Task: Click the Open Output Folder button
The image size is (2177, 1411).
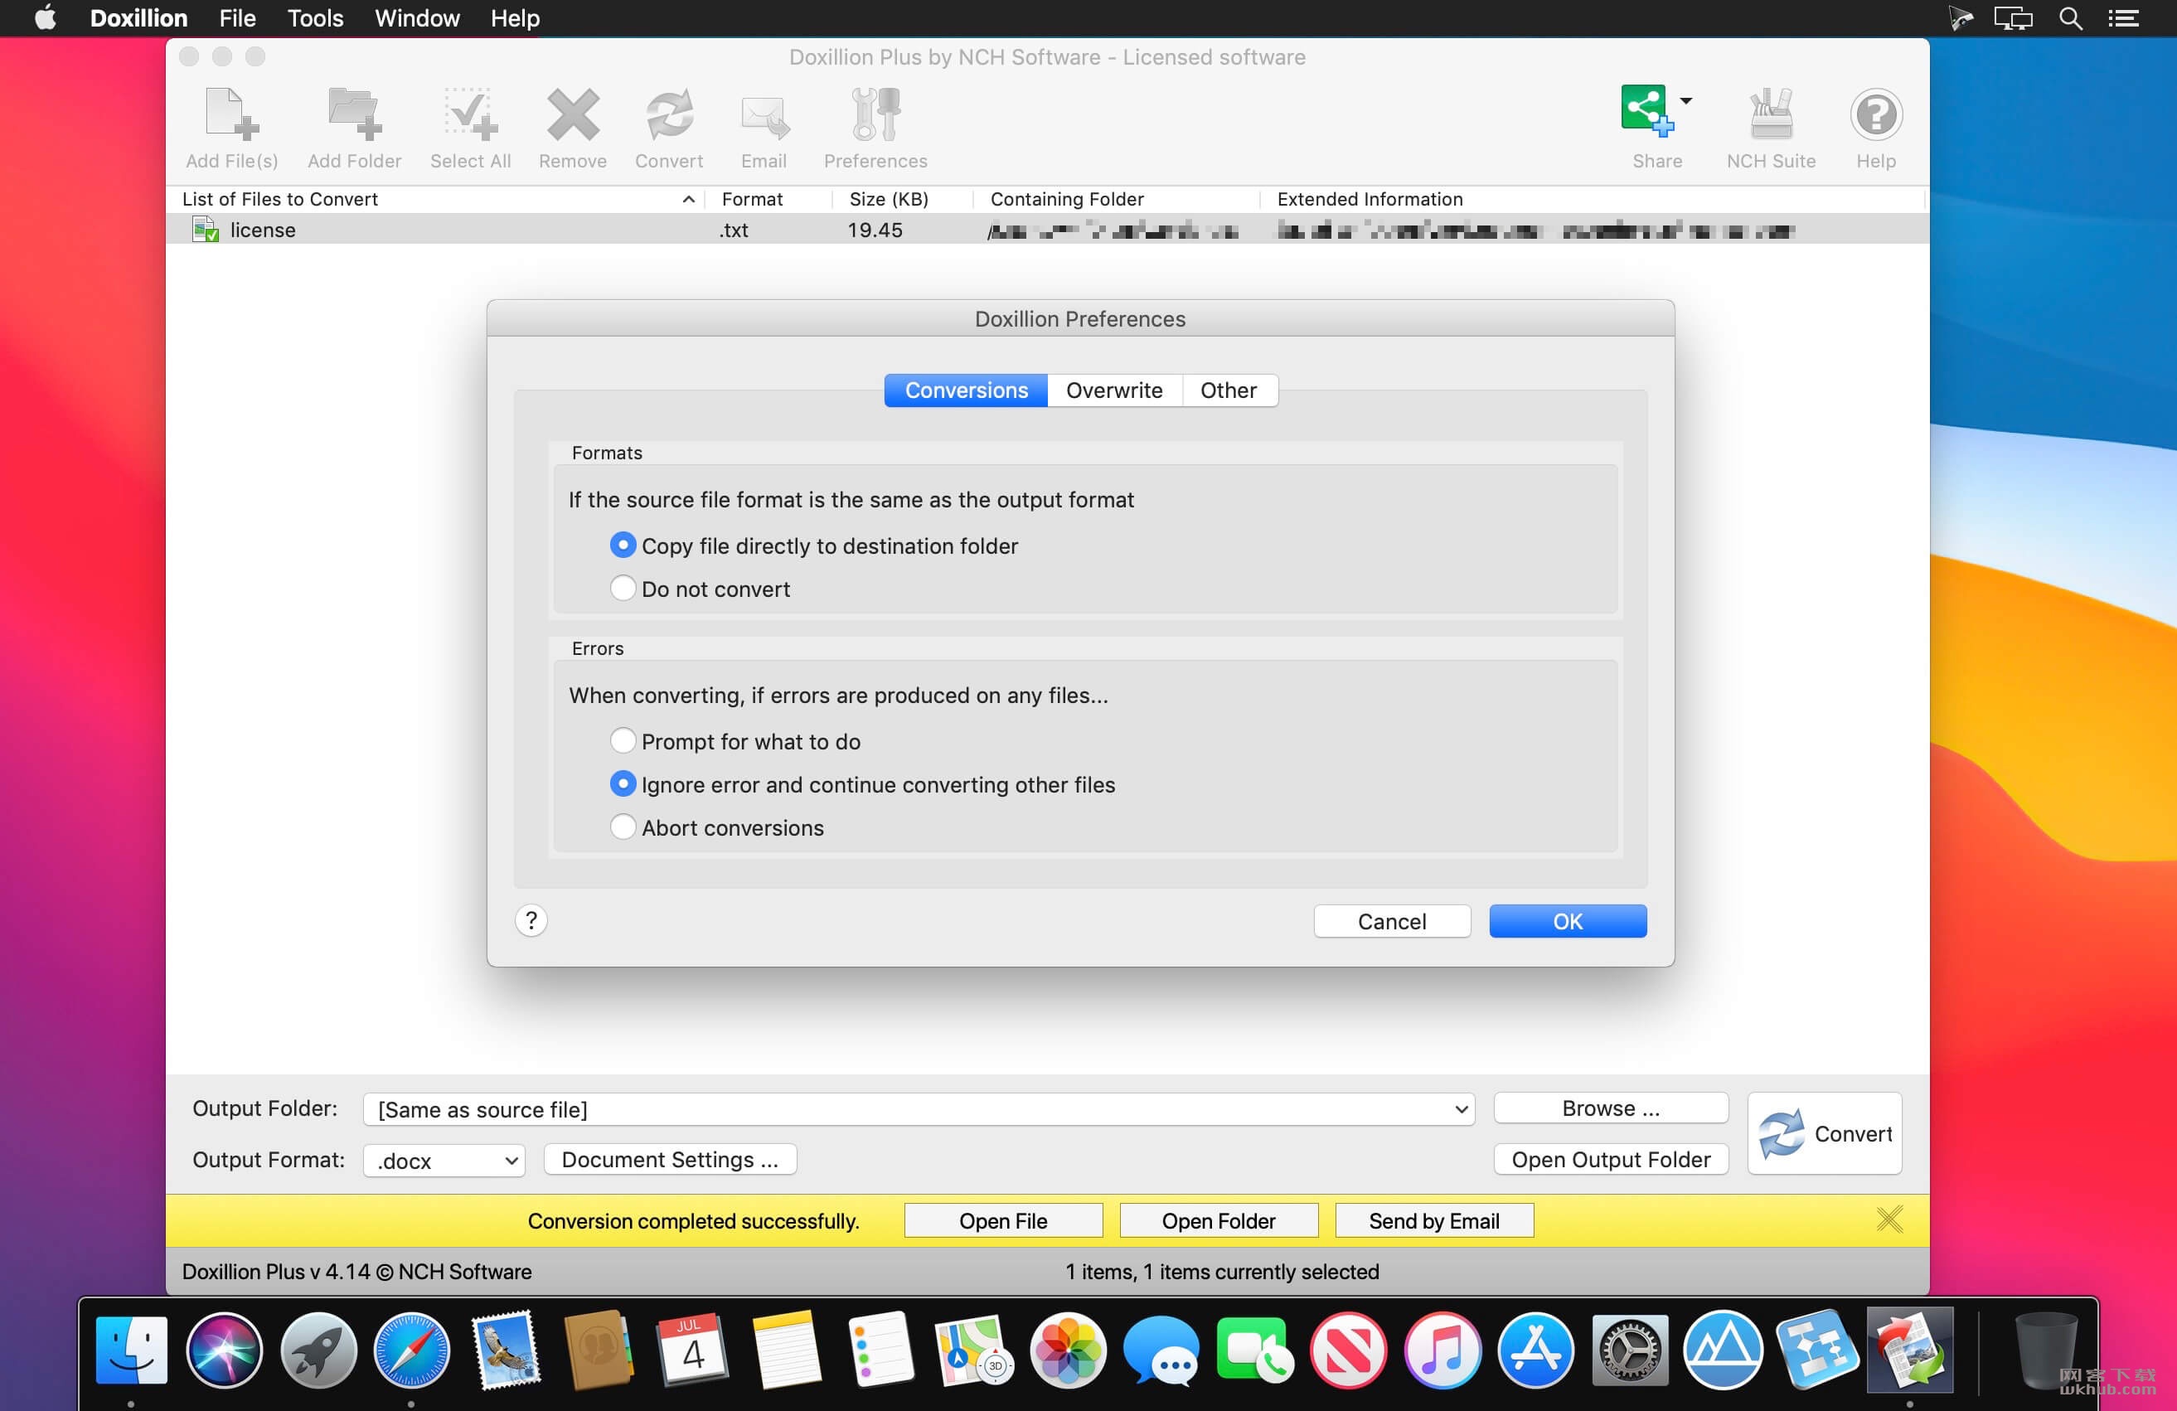Action: pos(1610,1160)
